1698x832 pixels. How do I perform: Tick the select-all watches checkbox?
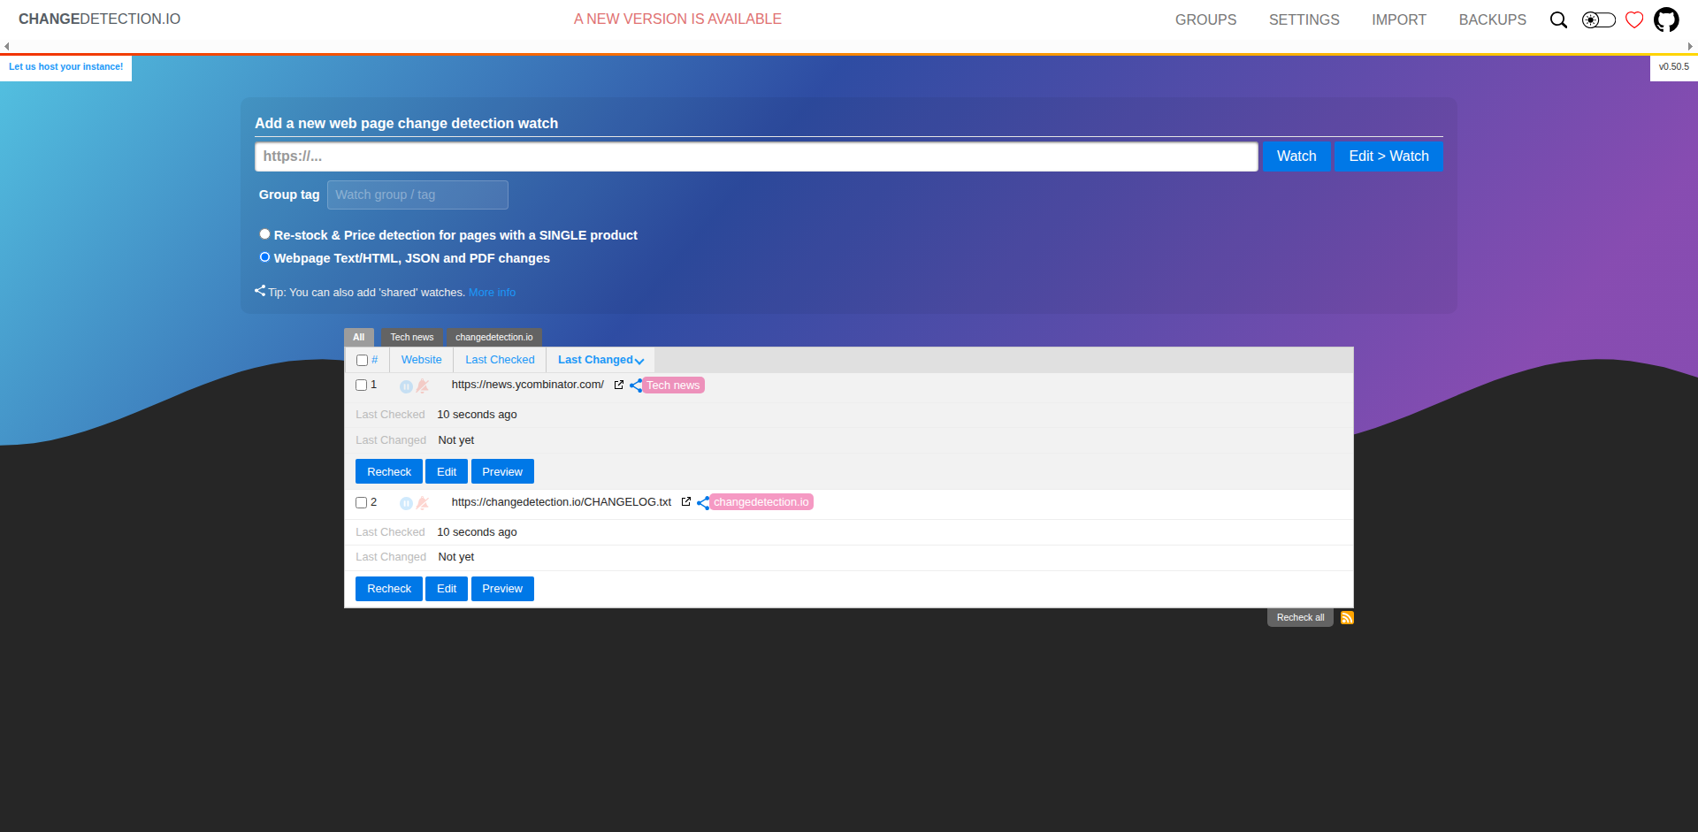362,361
